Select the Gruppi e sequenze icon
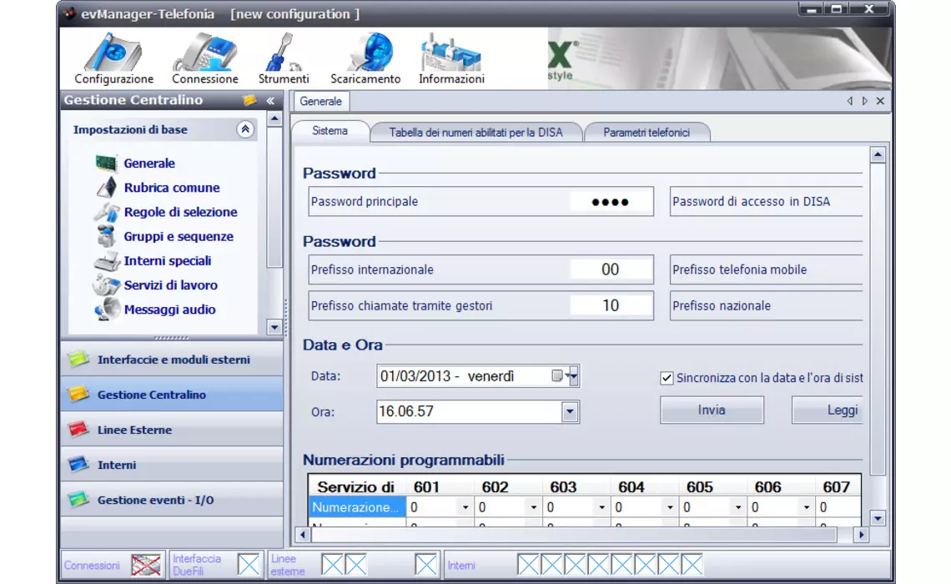951x584 pixels. (106, 236)
